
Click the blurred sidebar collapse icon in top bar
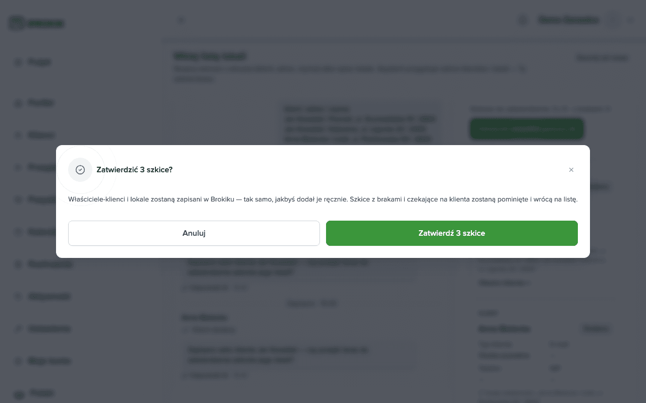click(x=181, y=20)
